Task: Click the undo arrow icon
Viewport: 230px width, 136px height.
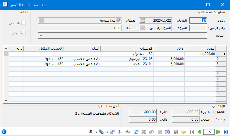Action: [x=151, y=132]
